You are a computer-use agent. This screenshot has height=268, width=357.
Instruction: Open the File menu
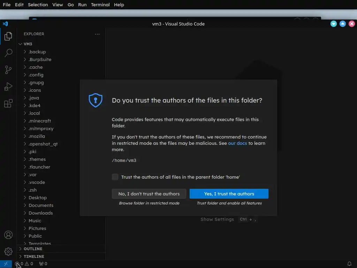click(x=7, y=5)
